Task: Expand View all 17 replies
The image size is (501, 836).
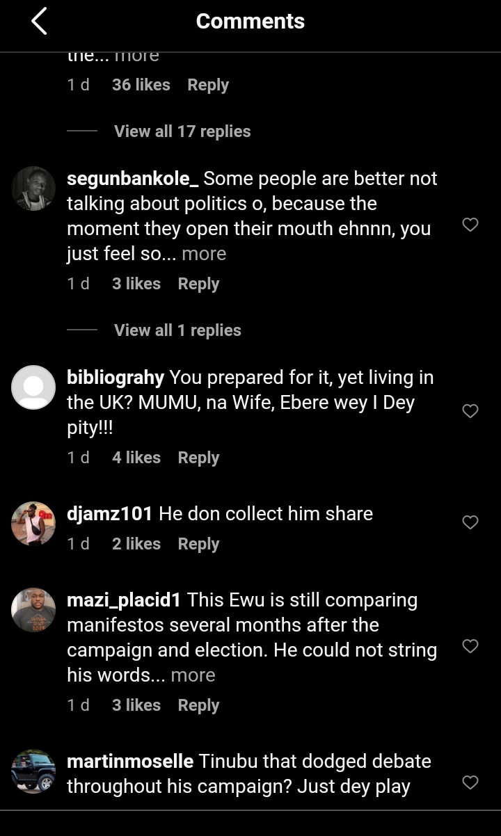Action: 182,131
